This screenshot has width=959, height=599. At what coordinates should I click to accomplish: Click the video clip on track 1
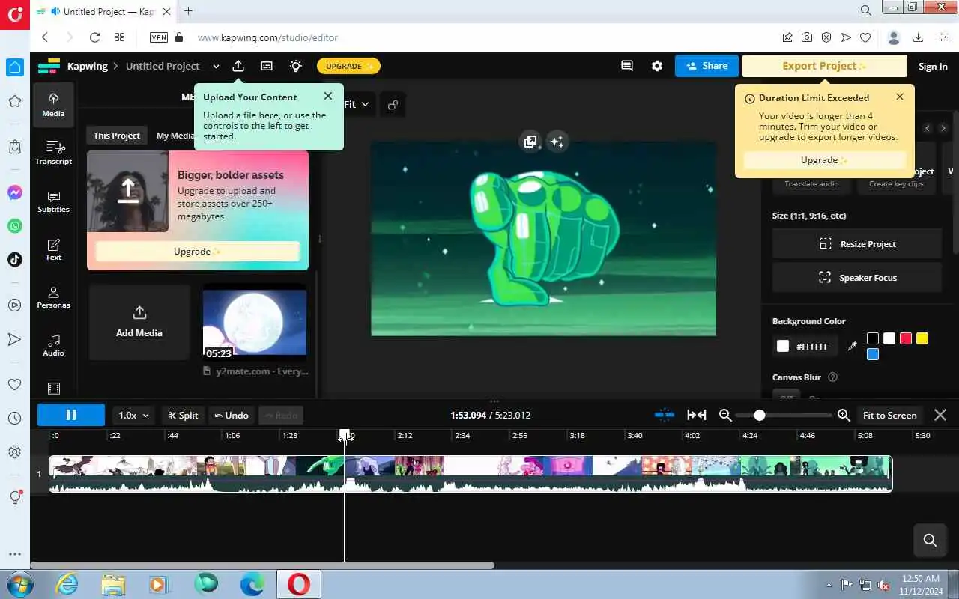coord(471,474)
